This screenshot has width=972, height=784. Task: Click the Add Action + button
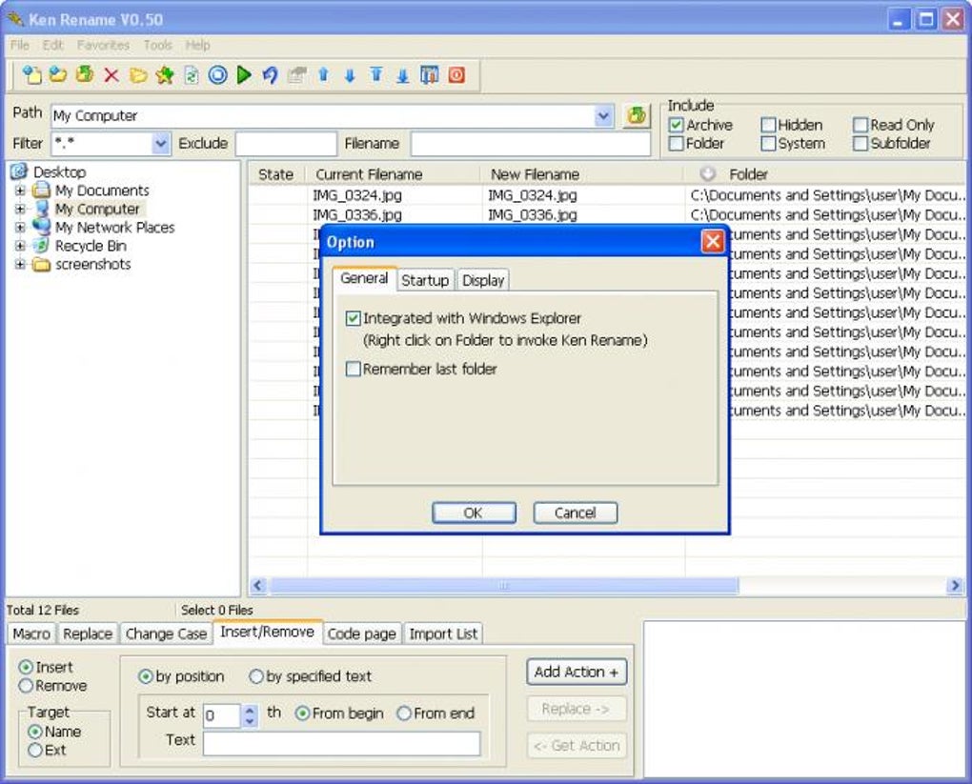coord(577,673)
